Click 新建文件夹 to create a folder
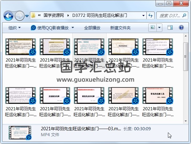191x144 pixels. click(120, 28)
